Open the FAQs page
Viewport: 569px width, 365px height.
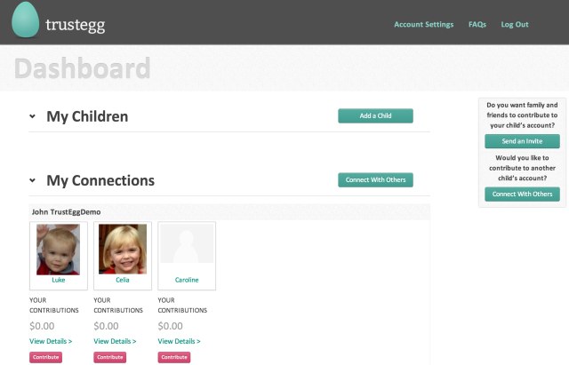[x=477, y=25]
